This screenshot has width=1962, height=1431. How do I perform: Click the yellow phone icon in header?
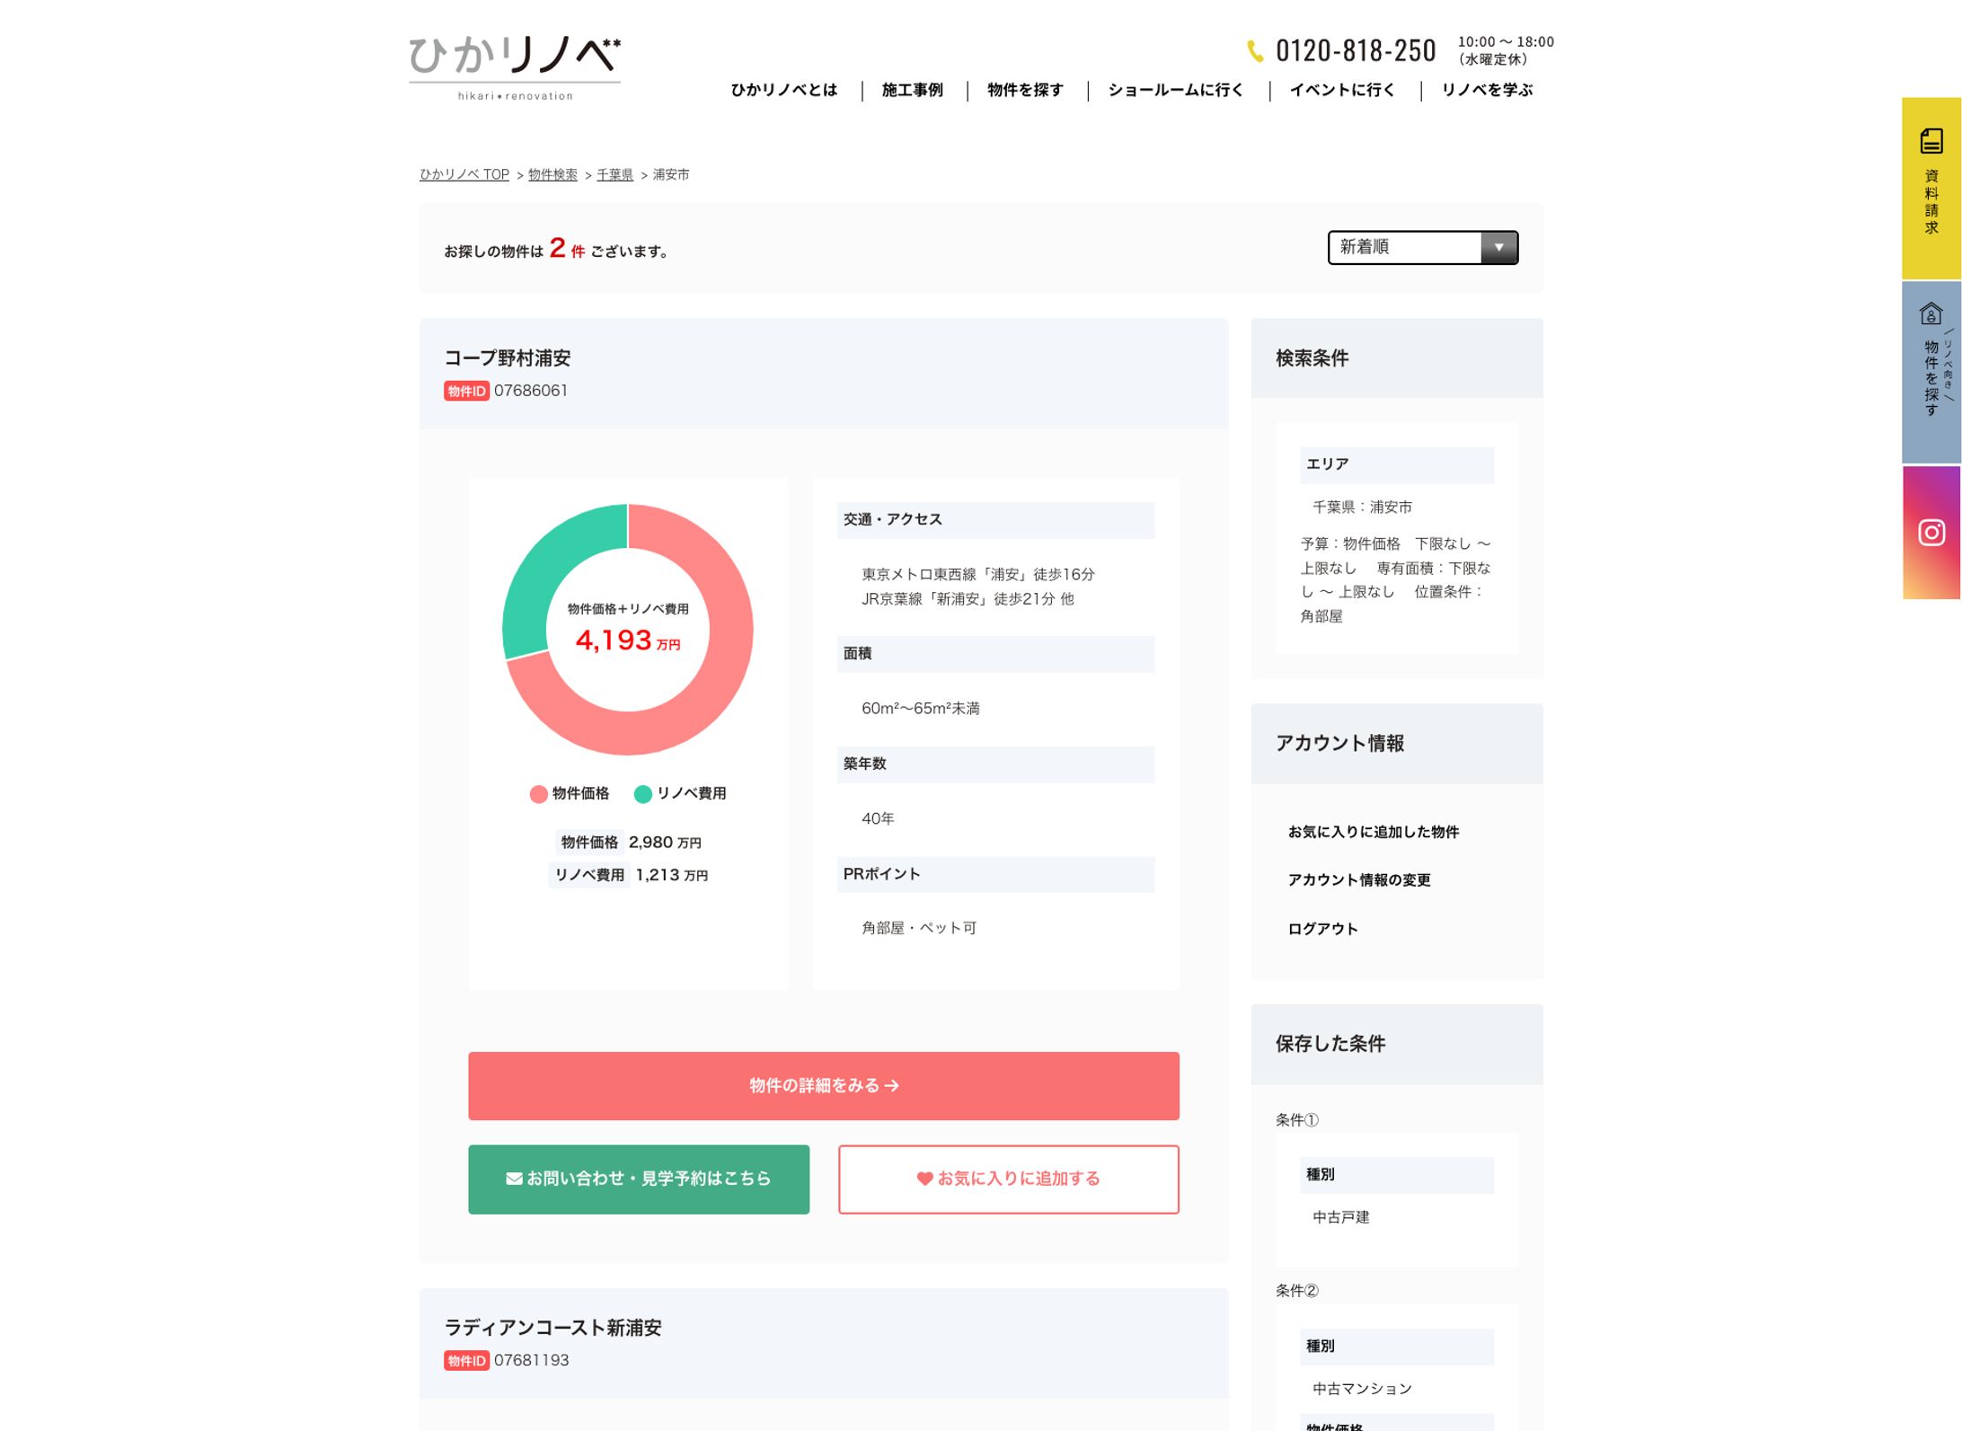click(x=1255, y=51)
